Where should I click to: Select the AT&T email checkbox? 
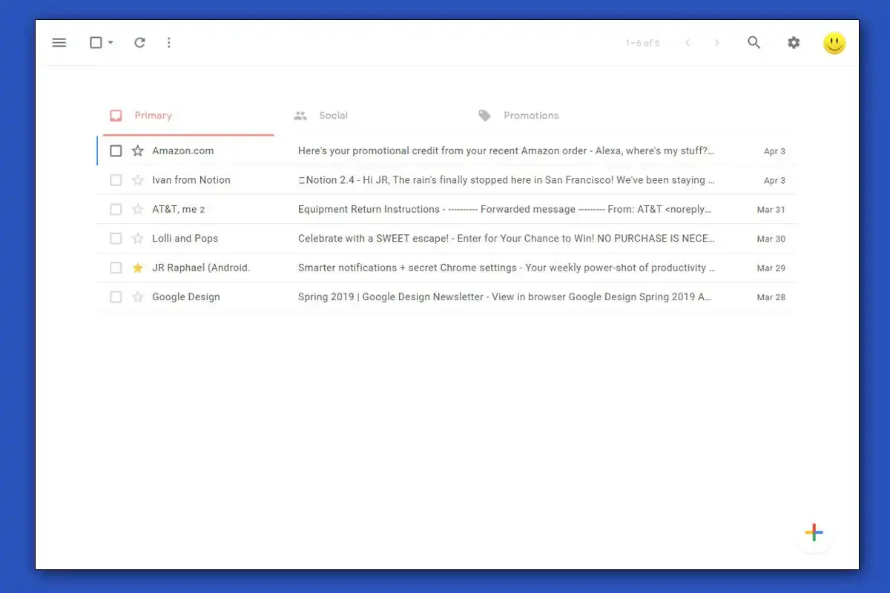(116, 209)
